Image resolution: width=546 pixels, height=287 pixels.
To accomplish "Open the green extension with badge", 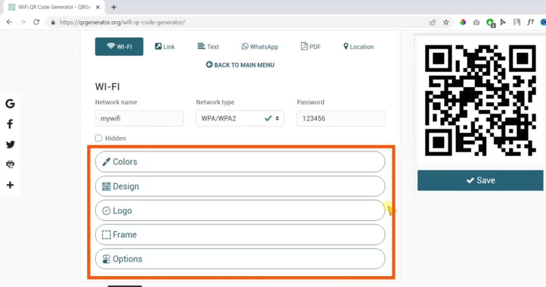I will [491, 23].
